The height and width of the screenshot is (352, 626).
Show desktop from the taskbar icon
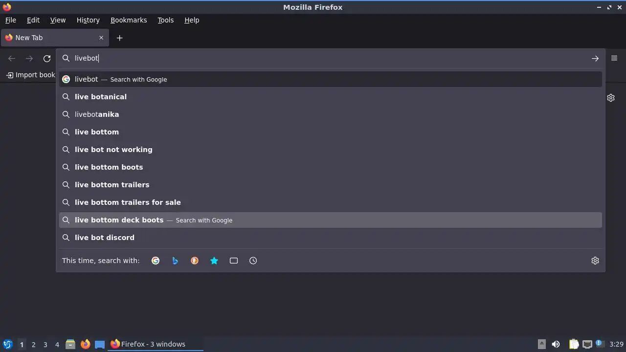pyautogui.click(x=100, y=344)
